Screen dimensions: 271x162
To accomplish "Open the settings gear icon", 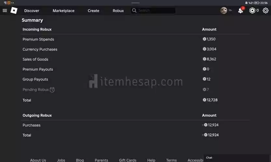I will point(265,10).
